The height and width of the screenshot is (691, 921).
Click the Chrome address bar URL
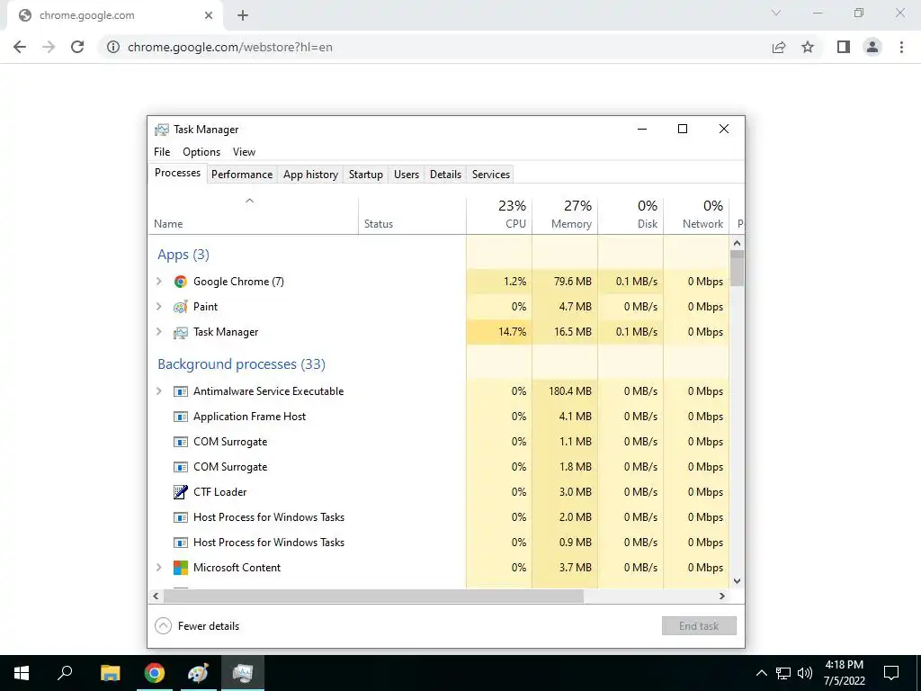pyautogui.click(x=229, y=47)
